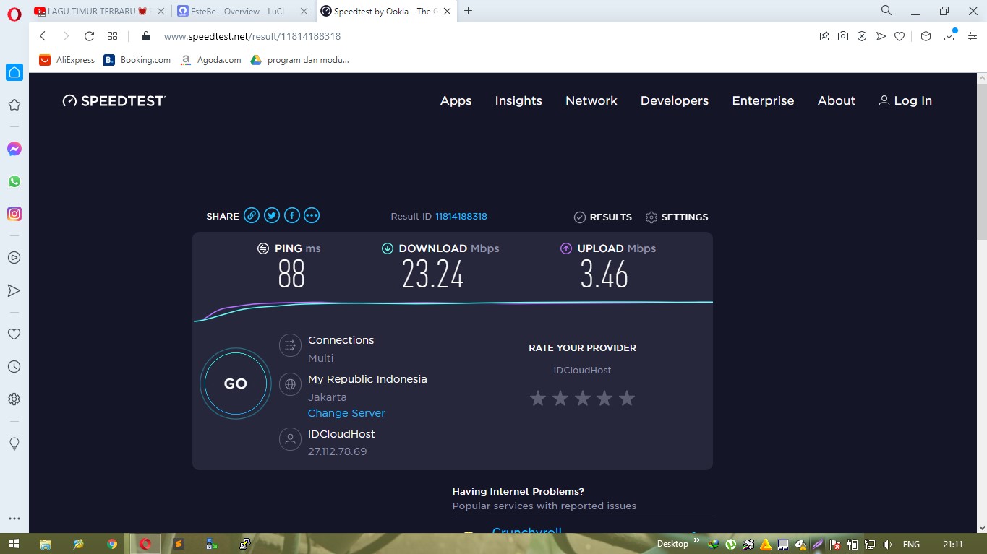Open the Speed Dial grid view
This screenshot has width=987, height=554.
point(112,36)
